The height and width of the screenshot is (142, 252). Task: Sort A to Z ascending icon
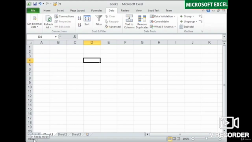click(x=80, y=18)
